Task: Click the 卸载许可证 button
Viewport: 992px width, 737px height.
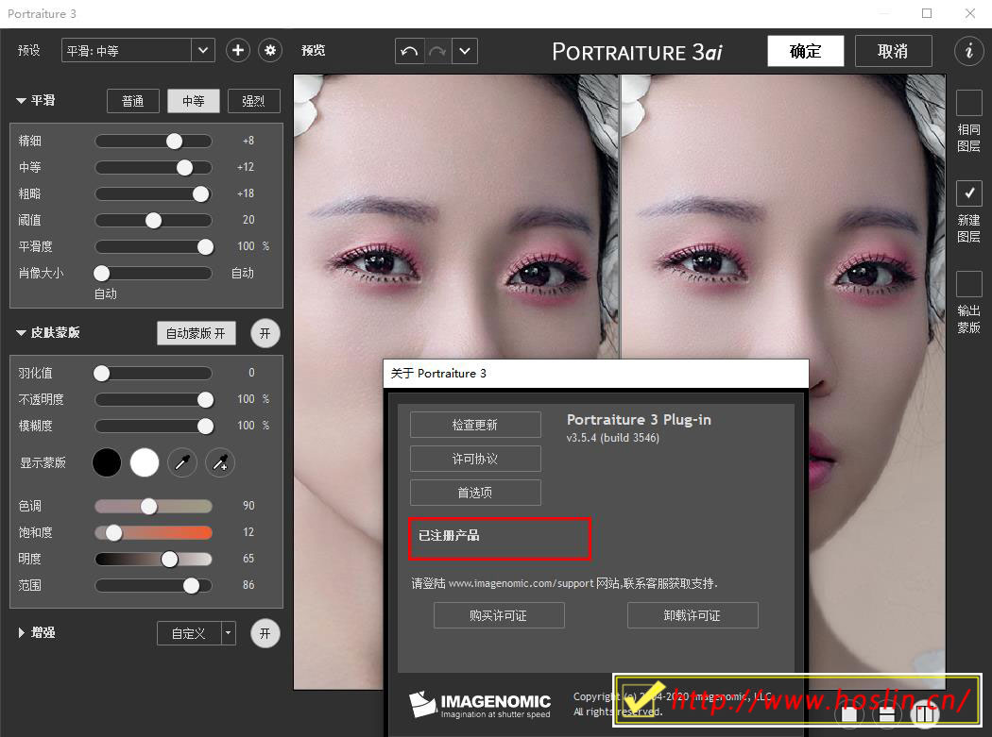Action: click(x=693, y=615)
